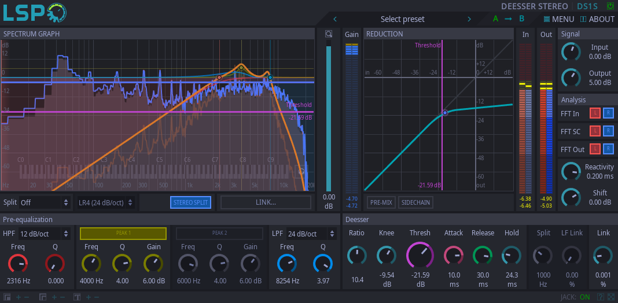The image size is (618, 303).
Task: Click the Shift knob in Analysis
Action: pos(571,197)
